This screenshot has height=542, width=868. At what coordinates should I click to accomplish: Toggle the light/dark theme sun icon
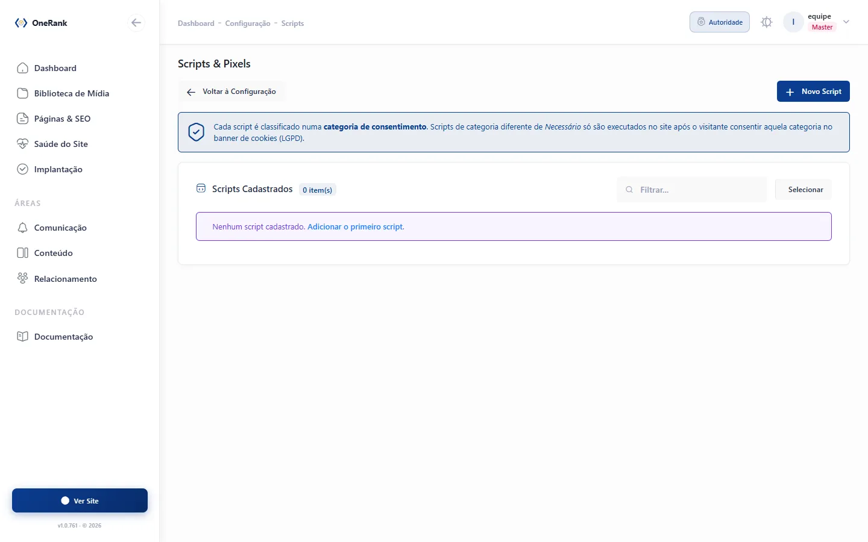coord(767,22)
